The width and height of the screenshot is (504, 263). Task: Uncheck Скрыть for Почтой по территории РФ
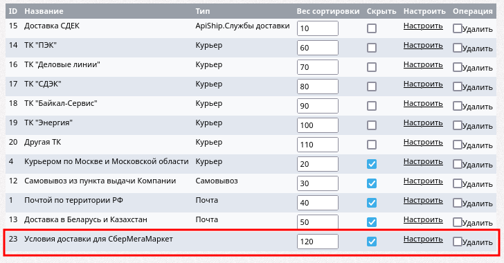point(372,203)
